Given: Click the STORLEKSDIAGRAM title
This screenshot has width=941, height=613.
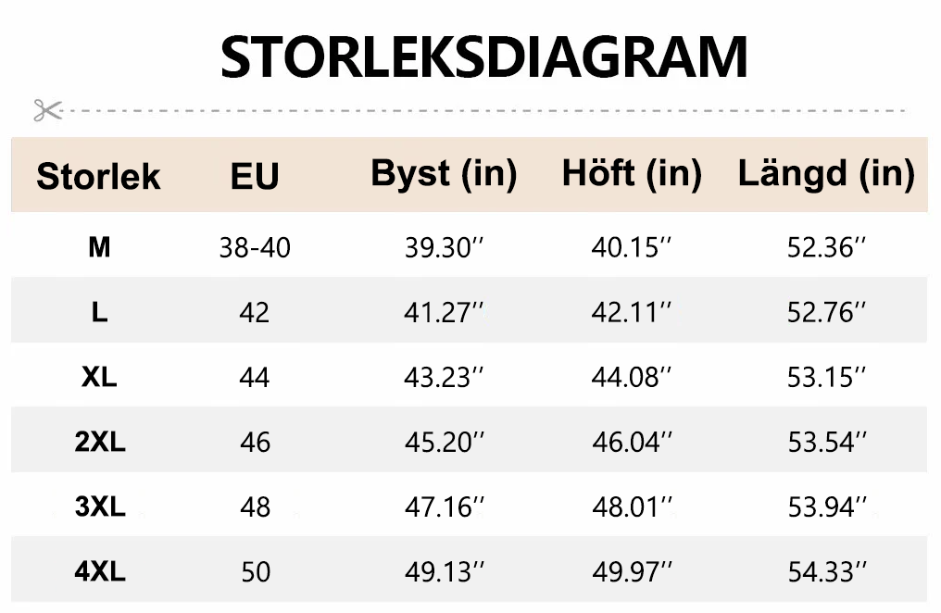Looking at the screenshot, I should 483,57.
